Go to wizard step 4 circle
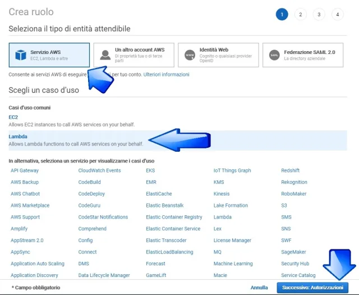 pos(338,15)
